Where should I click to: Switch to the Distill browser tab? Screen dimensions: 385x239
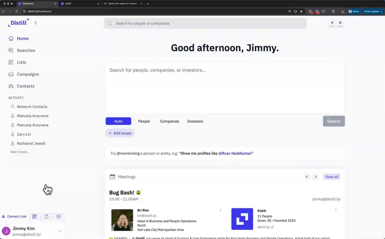pos(80,4)
